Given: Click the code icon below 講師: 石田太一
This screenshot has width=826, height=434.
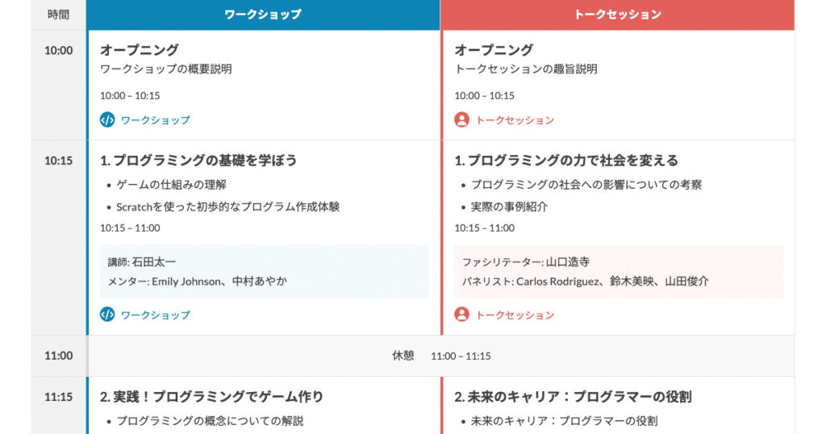Looking at the screenshot, I should click(x=107, y=315).
